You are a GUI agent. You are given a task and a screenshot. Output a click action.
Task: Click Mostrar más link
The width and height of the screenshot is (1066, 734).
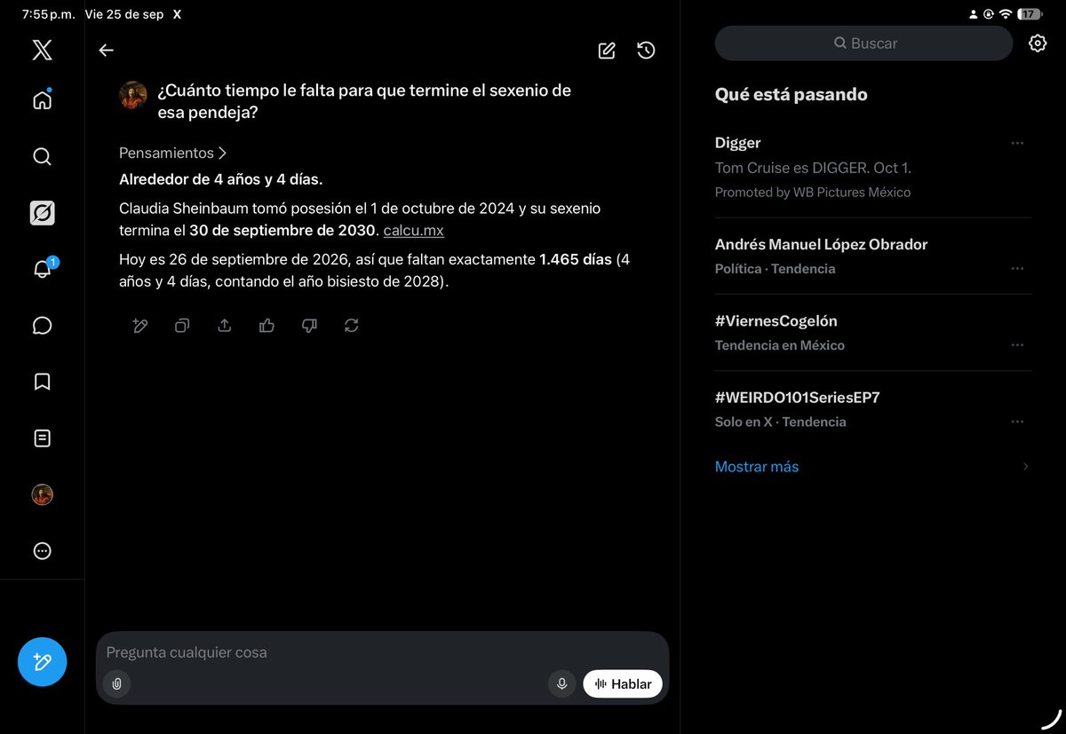tap(757, 467)
